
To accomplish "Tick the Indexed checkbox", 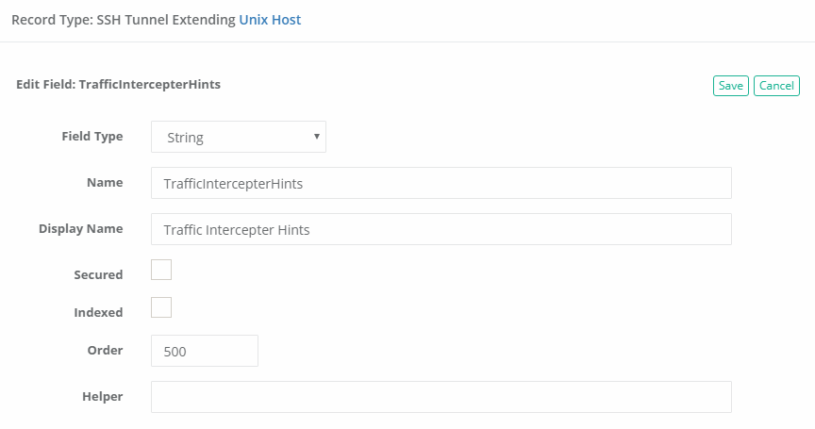I will (161, 307).
